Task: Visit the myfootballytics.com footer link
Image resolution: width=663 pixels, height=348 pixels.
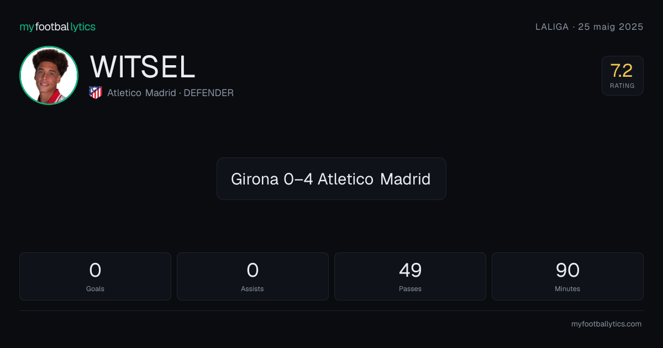Action: click(606, 324)
